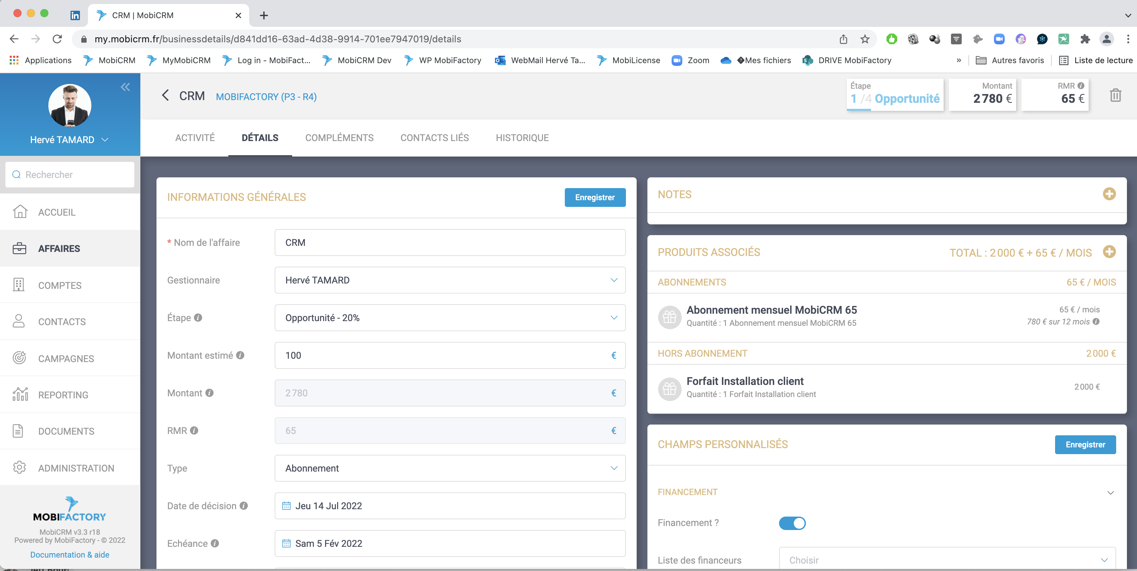Switch to the Activité tab

195,138
